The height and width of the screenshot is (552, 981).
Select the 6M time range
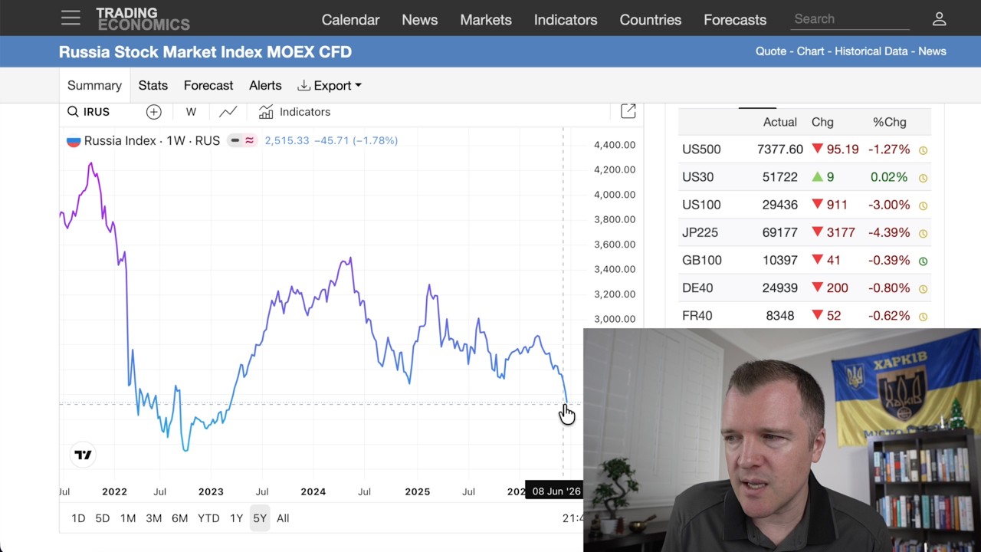pyautogui.click(x=179, y=518)
